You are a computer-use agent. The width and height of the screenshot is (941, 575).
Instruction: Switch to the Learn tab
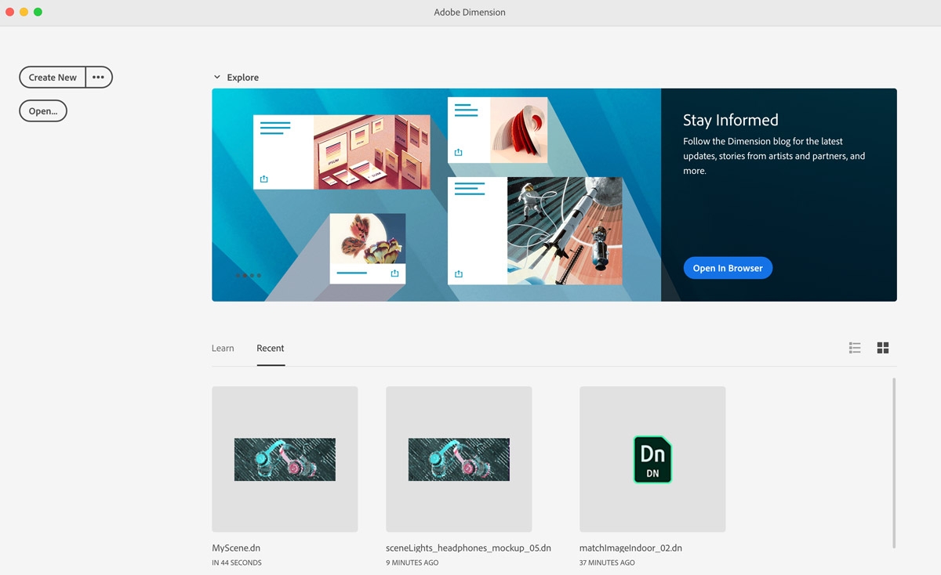point(223,348)
